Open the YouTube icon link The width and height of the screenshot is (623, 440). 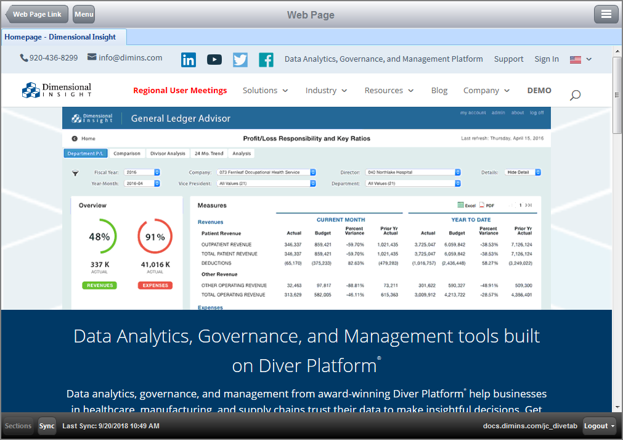(214, 60)
